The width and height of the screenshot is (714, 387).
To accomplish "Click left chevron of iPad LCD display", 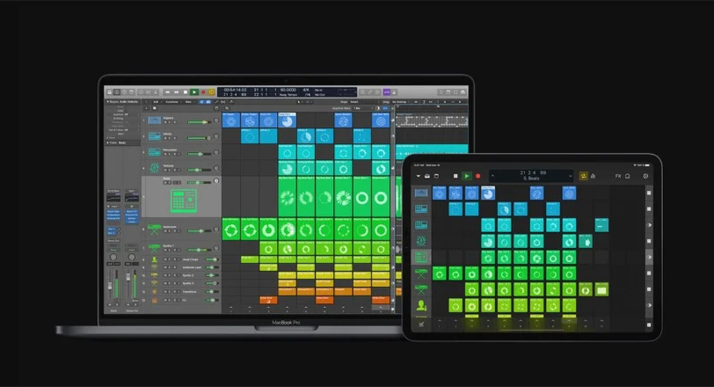I will 492,176.
